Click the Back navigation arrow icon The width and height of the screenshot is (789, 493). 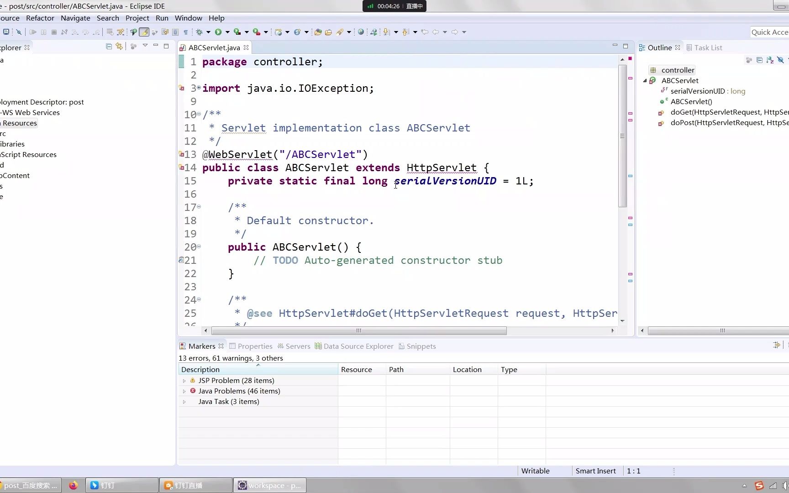[x=436, y=32]
